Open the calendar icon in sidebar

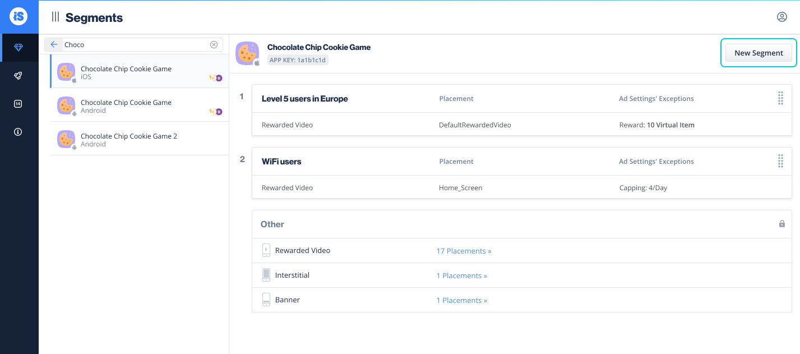tap(18, 104)
